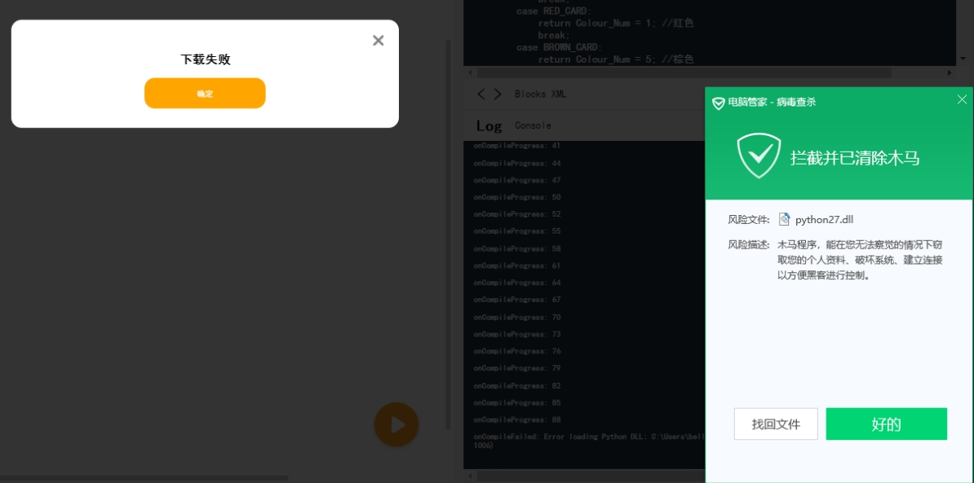Click log line 'onCompileProgress: 88'
The width and height of the screenshot is (974, 483).
tap(517, 419)
